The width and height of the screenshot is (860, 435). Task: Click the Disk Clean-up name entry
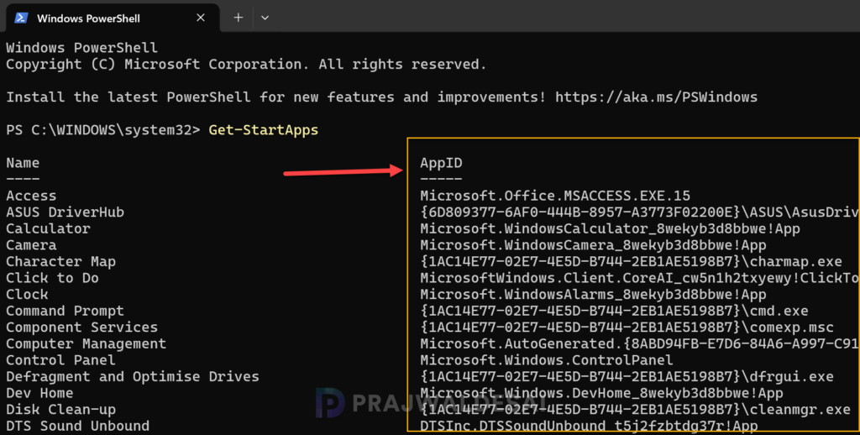point(60,410)
